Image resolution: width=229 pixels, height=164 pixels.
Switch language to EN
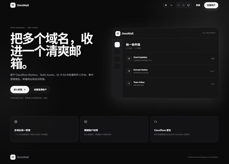click(x=171, y=5)
